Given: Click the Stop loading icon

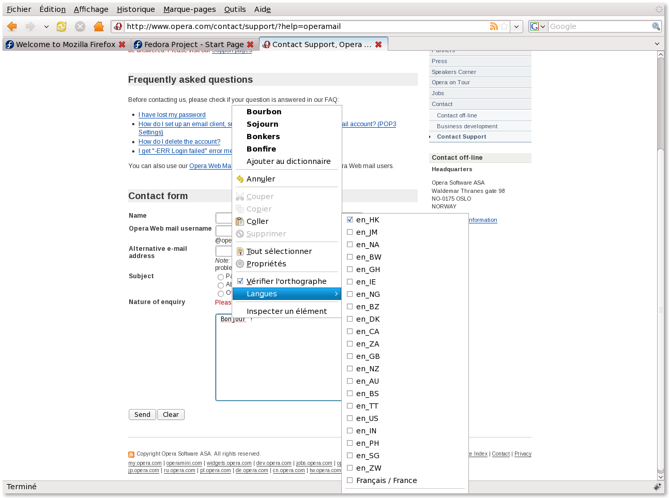Looking at the screenshot, I should tap(80, 26).
